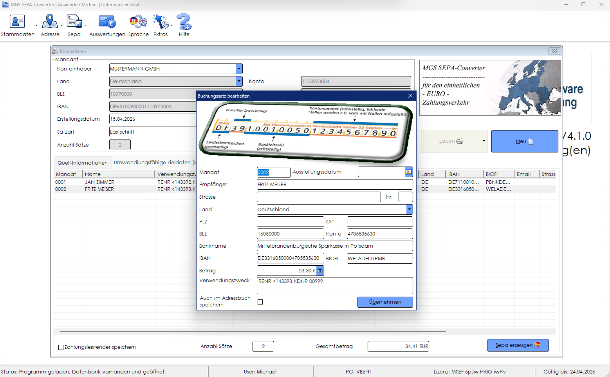Open the Laden button dropdown arrow
The height and width of the screenshot is (377, 610).
point(484,141)
